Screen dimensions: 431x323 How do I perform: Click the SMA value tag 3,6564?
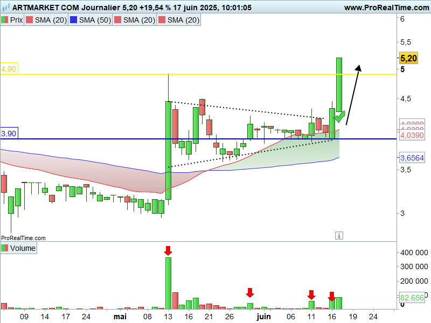coord(412,158)
